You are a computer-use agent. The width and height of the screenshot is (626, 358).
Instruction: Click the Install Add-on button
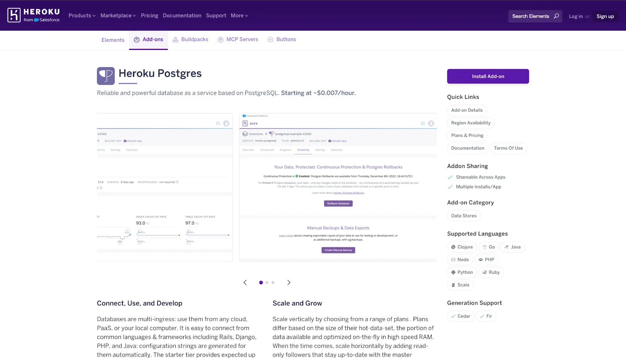click(x=487, y=76)
